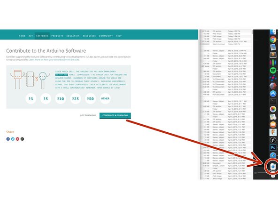Open the COMMUNITY nav item

tap(106, 36)
